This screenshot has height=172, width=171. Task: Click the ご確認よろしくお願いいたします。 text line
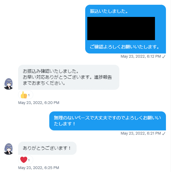coord(124,47)
